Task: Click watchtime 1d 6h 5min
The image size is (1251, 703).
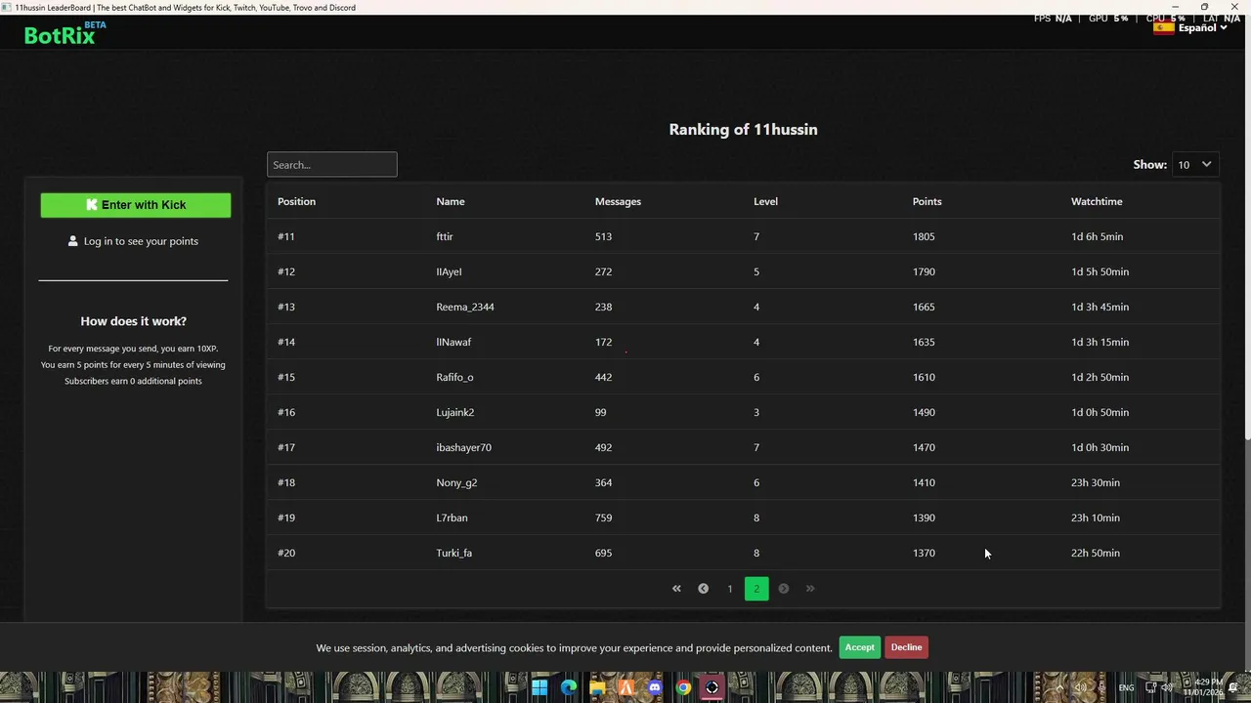Action: [1097, 236]
